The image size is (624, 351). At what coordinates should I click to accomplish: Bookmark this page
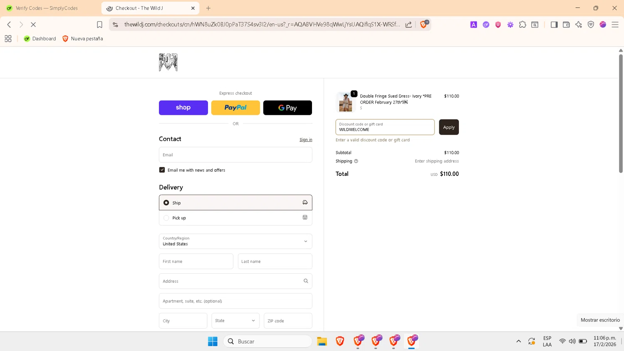(x=99, y=25)
